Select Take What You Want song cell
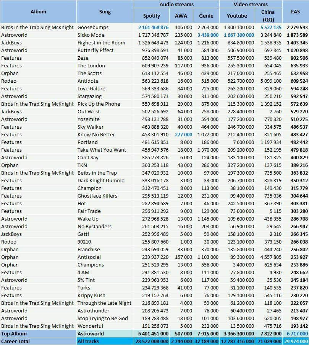This screenshot has height=345, width=309. coord(105,150)
